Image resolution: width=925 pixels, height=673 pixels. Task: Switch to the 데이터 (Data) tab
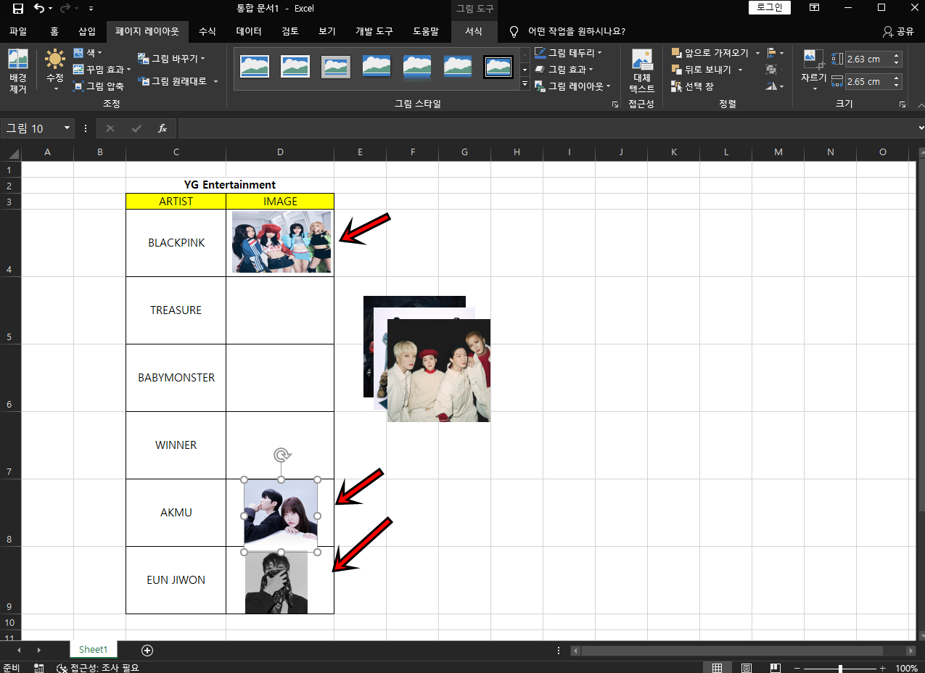coord(249,32)
